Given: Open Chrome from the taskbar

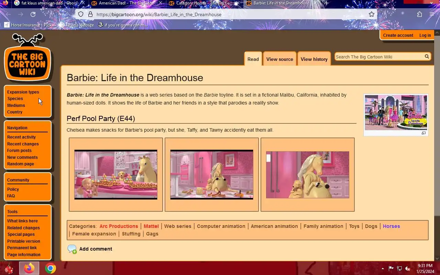Looking at the screenshot, I should (50, 268).
